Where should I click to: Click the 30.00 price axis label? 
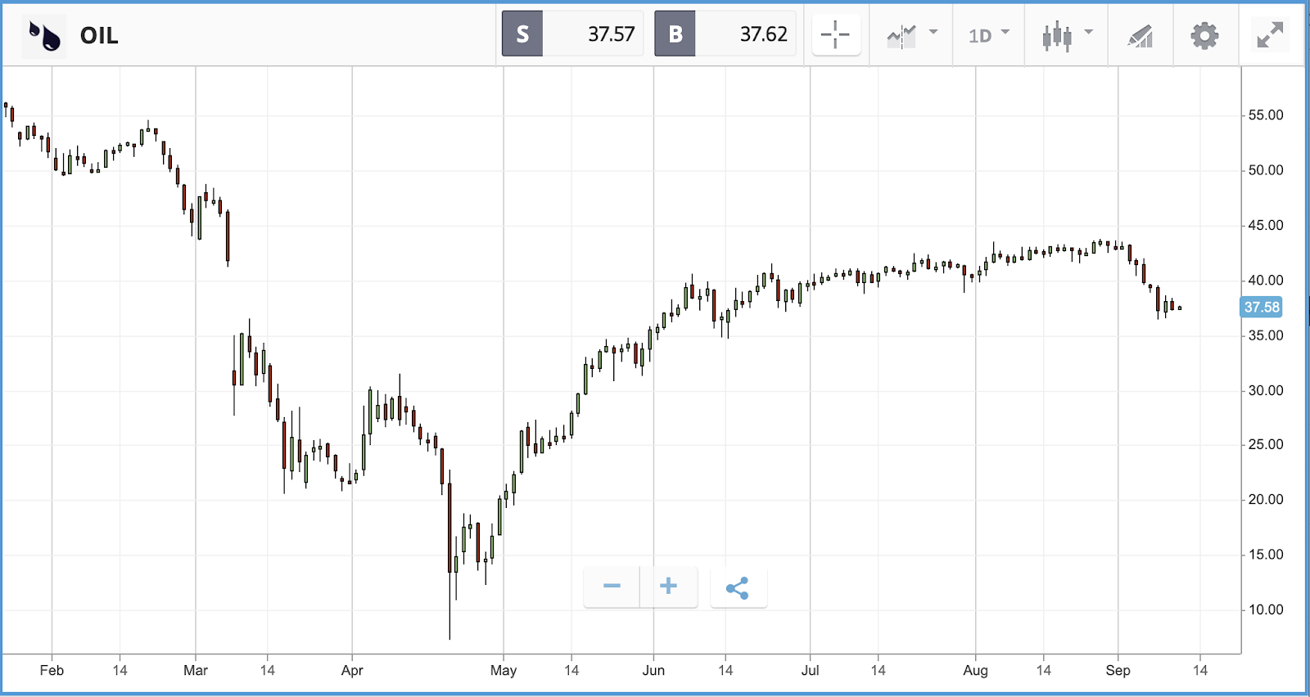tap(1266, 390)
